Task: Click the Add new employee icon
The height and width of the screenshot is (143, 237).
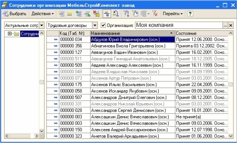Action: (61, 14)
